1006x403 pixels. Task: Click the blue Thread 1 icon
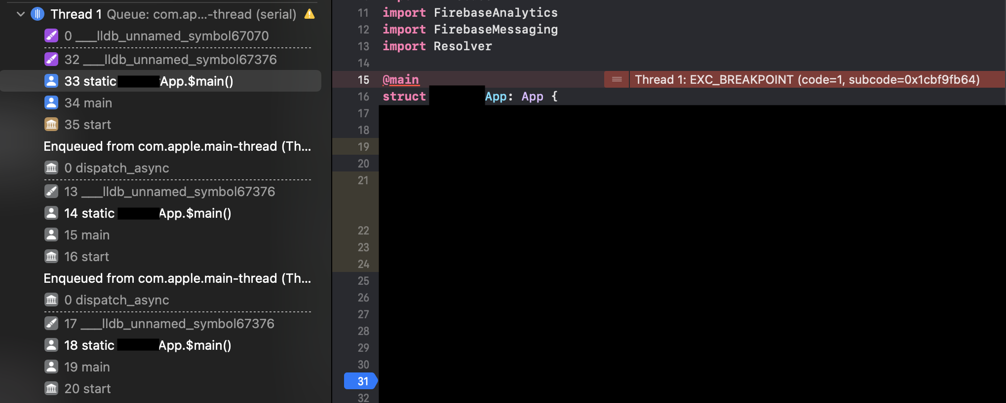coord(38,14)
